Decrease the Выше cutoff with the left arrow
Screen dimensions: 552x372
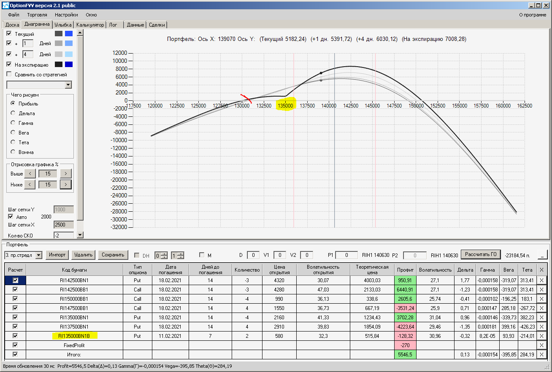point(30,173)
